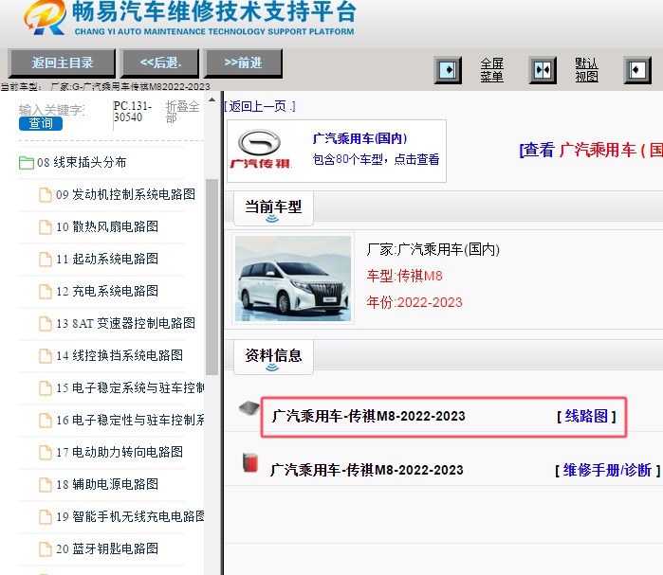Open 13 8AT 变速器控制电路图 tree item
Screen dimensions: 663x575
coord(125,324)
